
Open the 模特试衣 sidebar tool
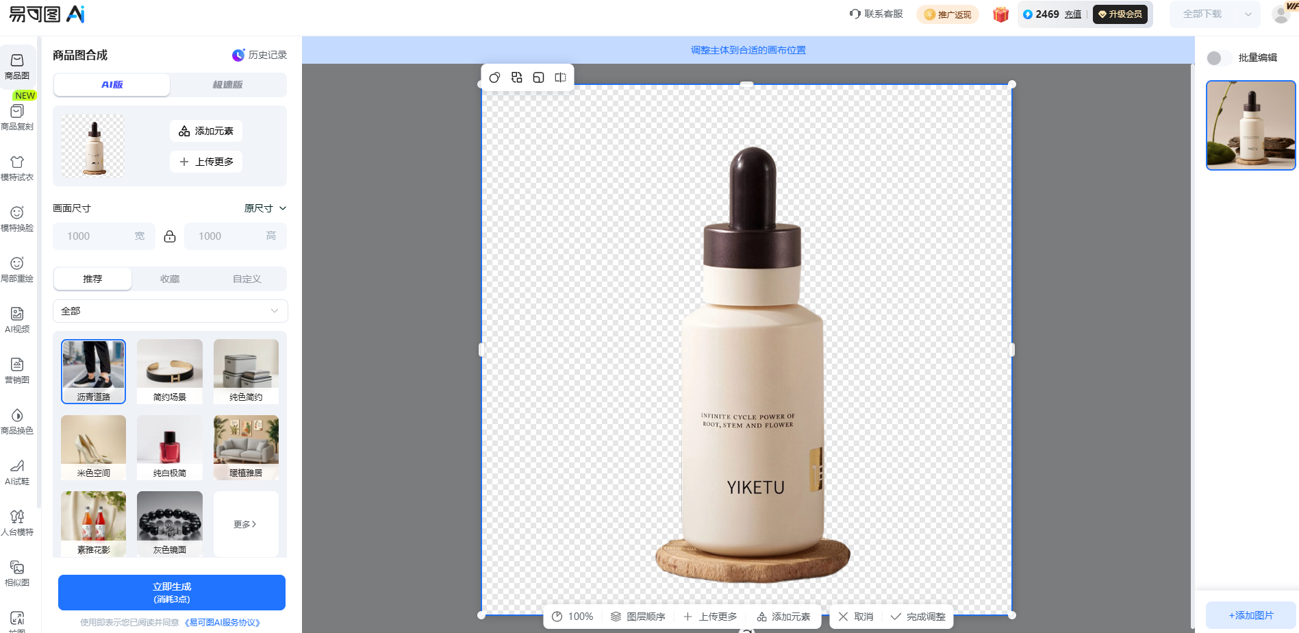click(17, 168)
